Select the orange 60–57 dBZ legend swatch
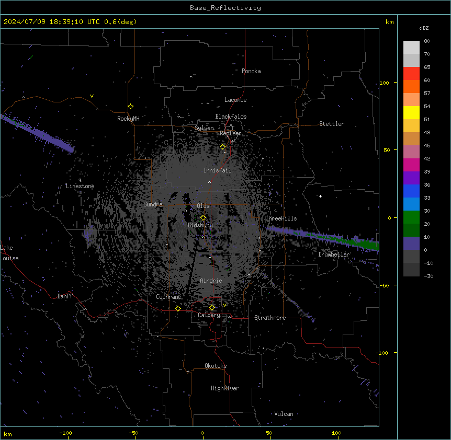 point(411,87)
